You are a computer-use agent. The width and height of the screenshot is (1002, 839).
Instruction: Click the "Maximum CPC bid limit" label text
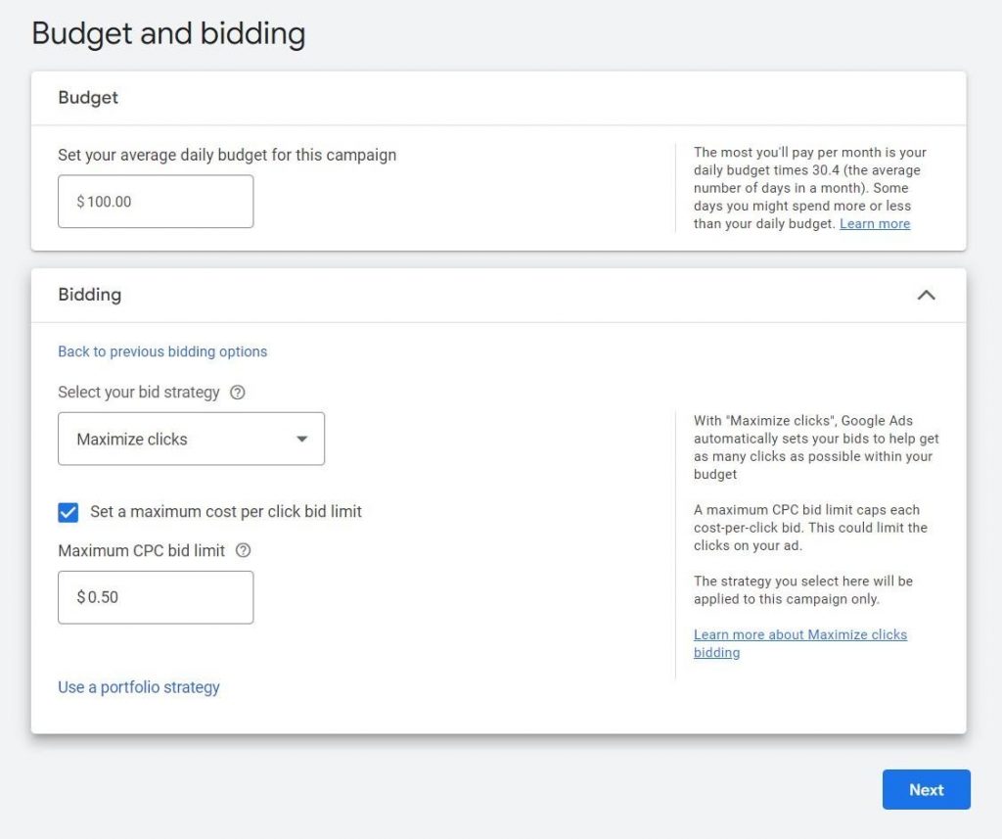pyautogui.click(x=142, y=551)
